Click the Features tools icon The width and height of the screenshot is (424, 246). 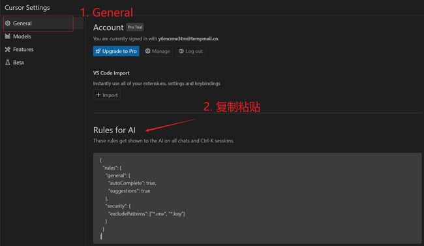(x=8, y=49)
